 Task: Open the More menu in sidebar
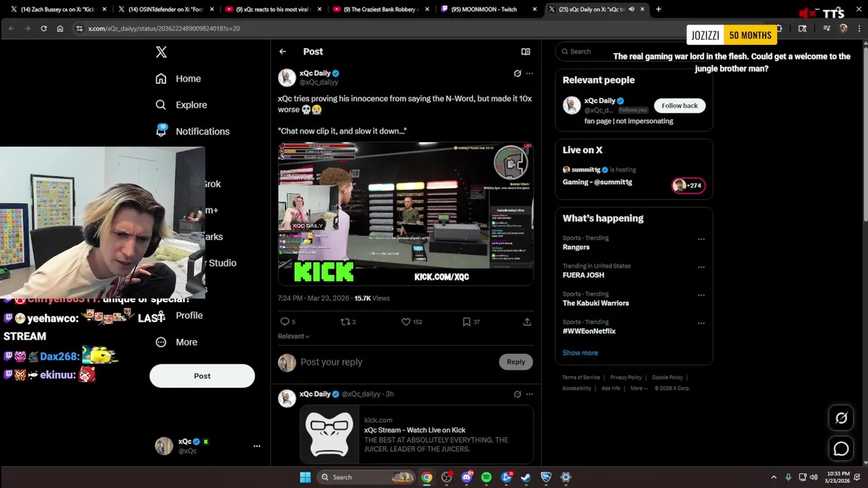(177, 342)
